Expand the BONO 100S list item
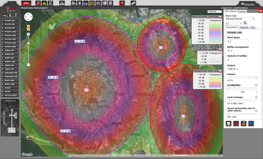Screen dimensions: 263x159 tap(10, 81)
